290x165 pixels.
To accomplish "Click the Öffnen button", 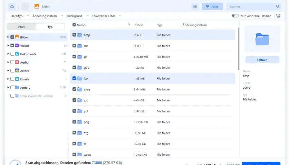I will click(x=262, y=60).
